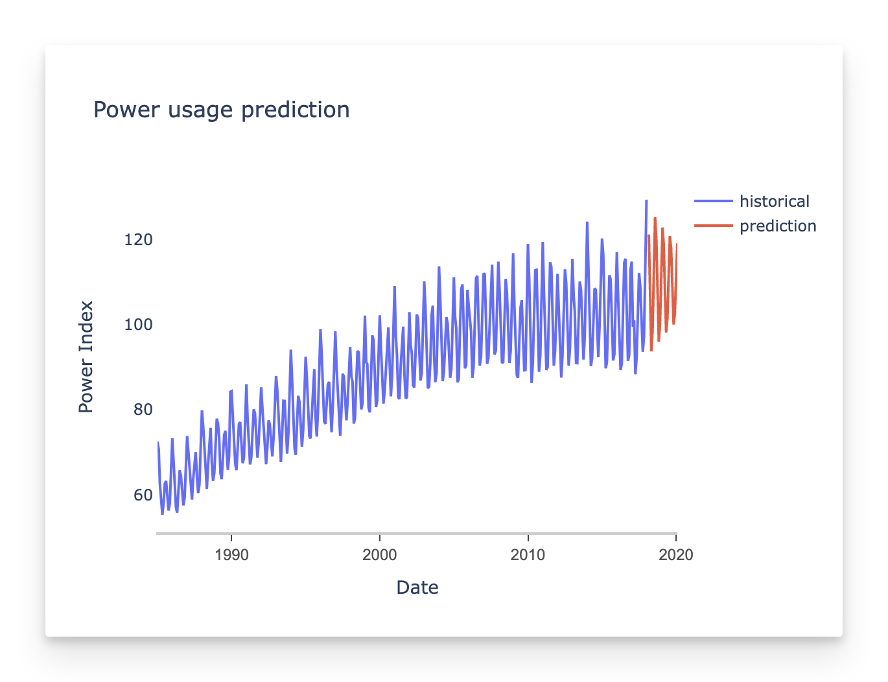Click the red prediction legend line swatch
Image resolution: width=888 pixels, height=682 pixels.
[714, 226]
